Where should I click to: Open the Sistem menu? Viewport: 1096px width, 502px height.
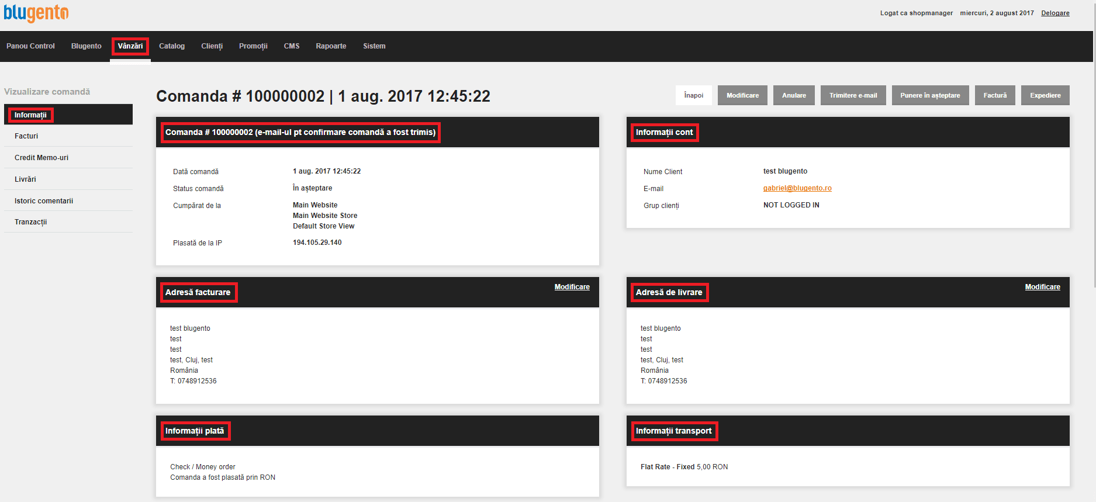(x=374, y=46)
